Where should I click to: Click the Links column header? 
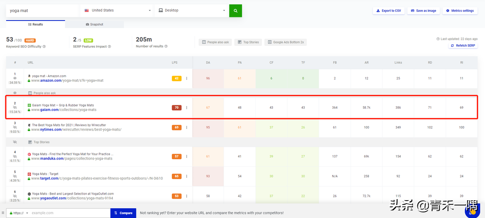coord(398,62)
